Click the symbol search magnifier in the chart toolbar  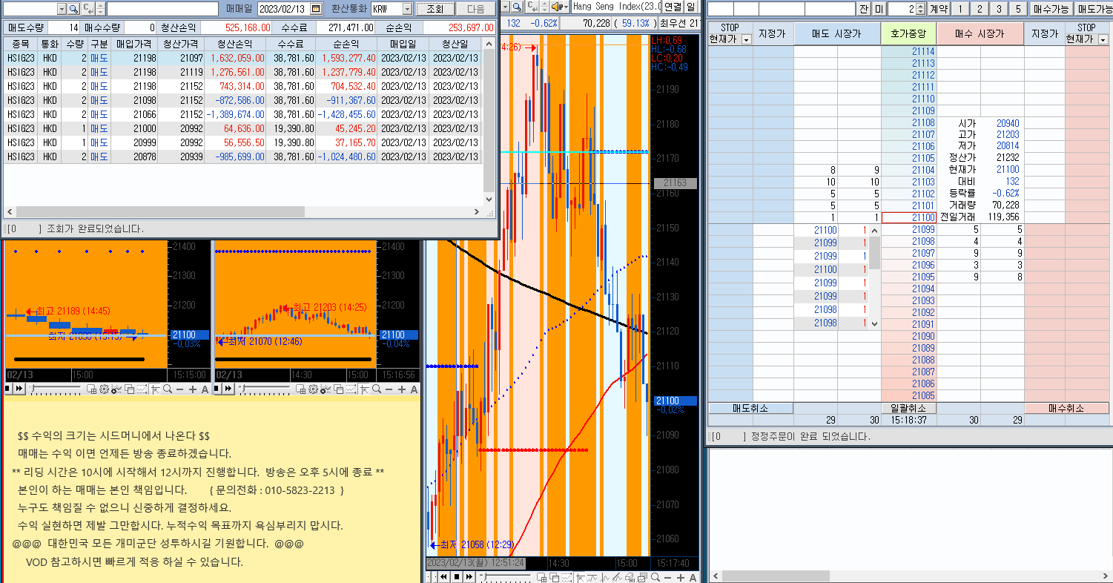click(517, 7)
